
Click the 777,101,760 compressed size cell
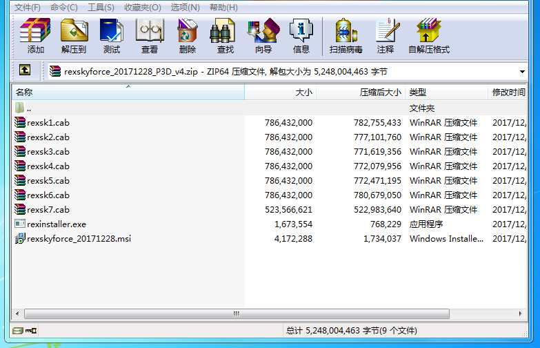click(x=377, y=137)
